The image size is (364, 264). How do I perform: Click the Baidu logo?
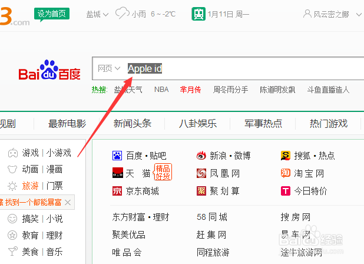[x=49, y=70]
